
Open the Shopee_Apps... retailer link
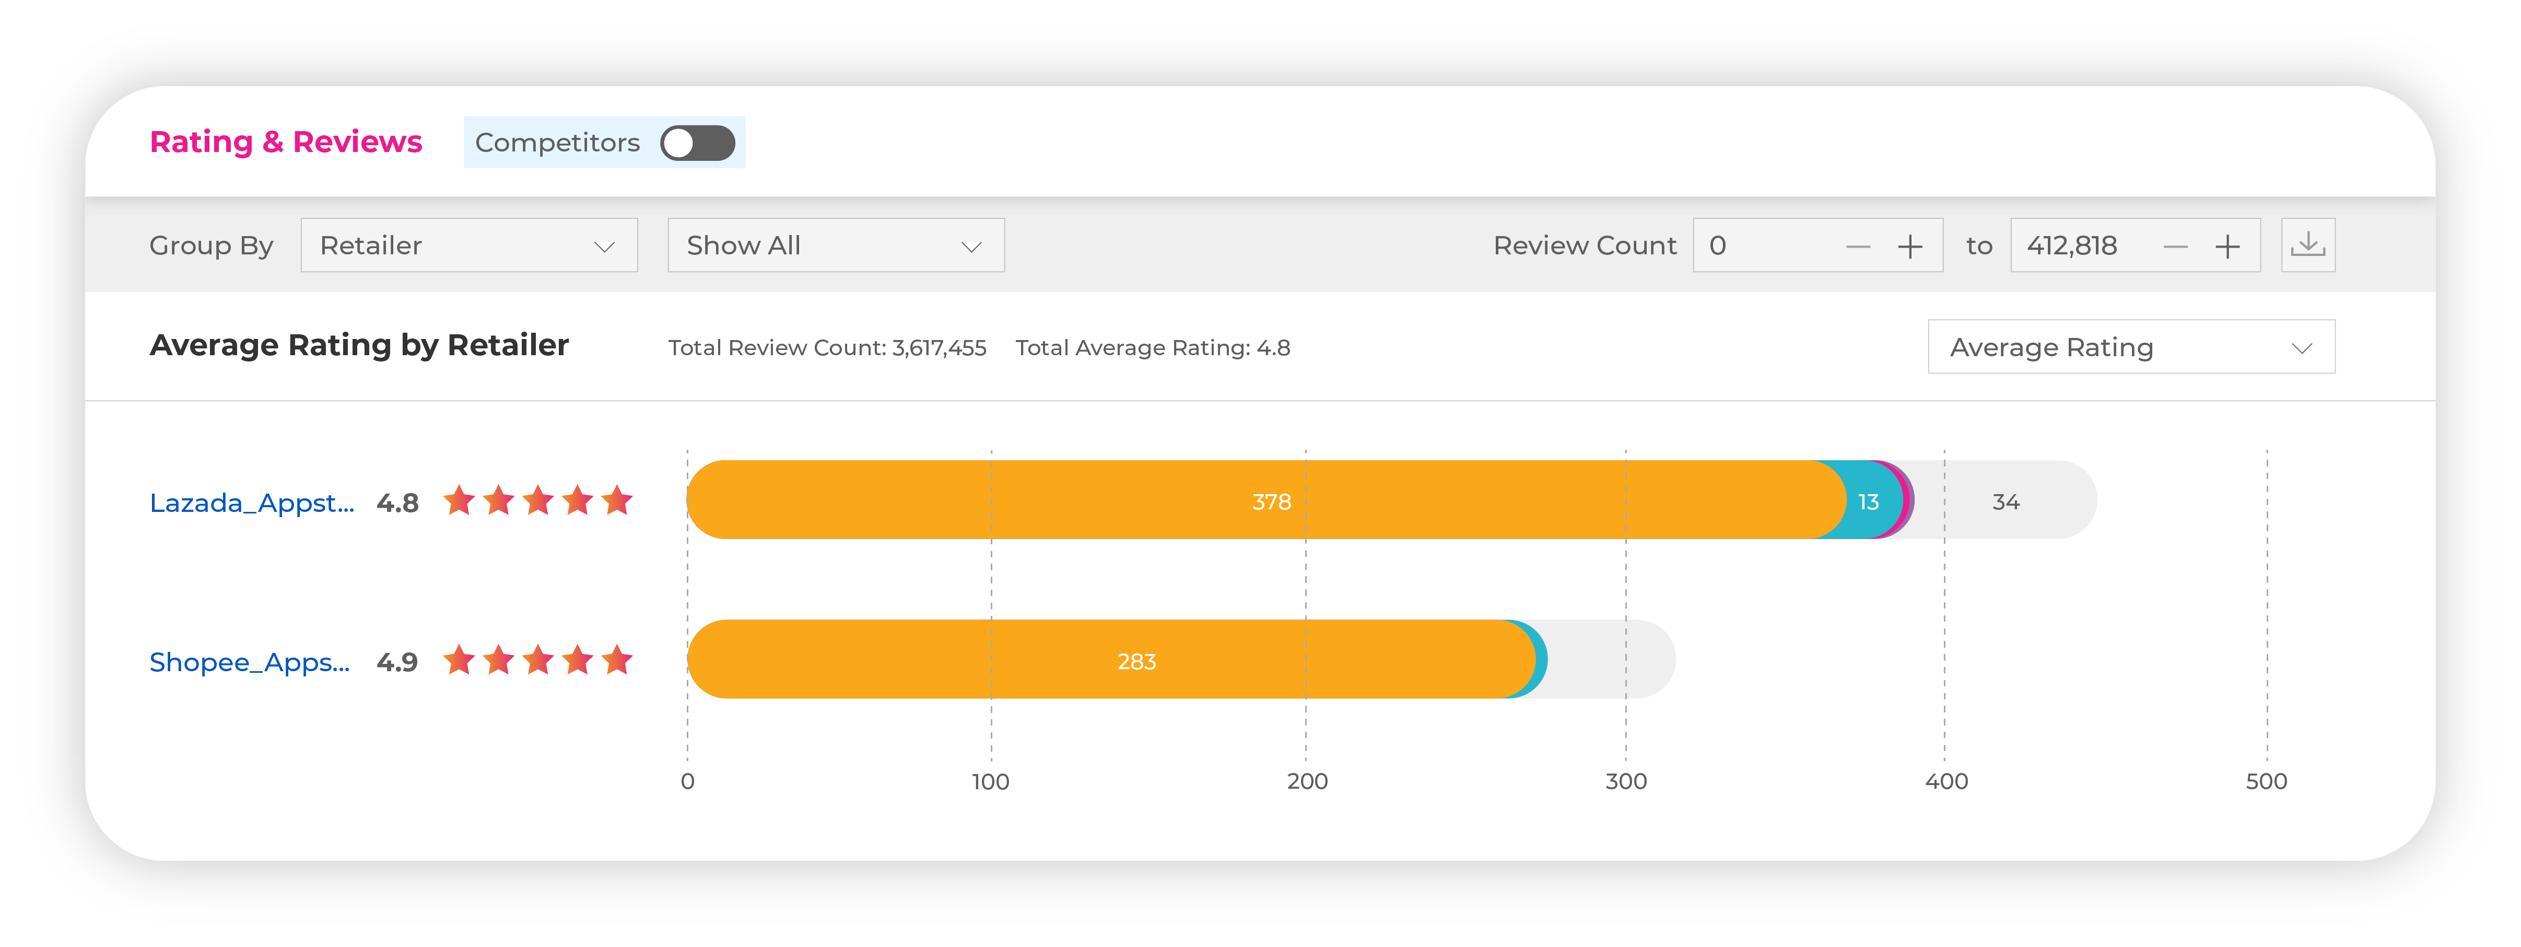[250, 662]
